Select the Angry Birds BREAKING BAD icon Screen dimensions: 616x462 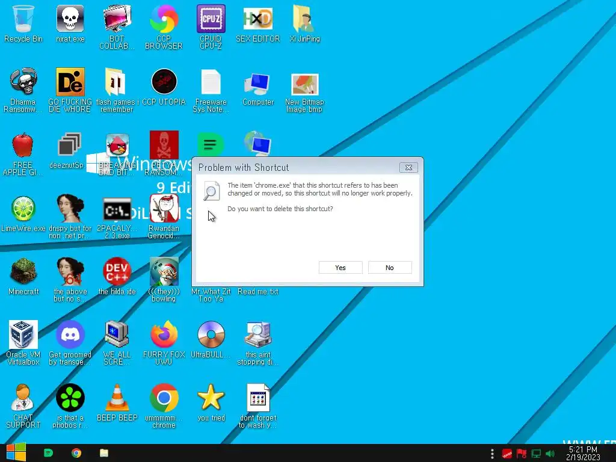click(x=117, y=145)
